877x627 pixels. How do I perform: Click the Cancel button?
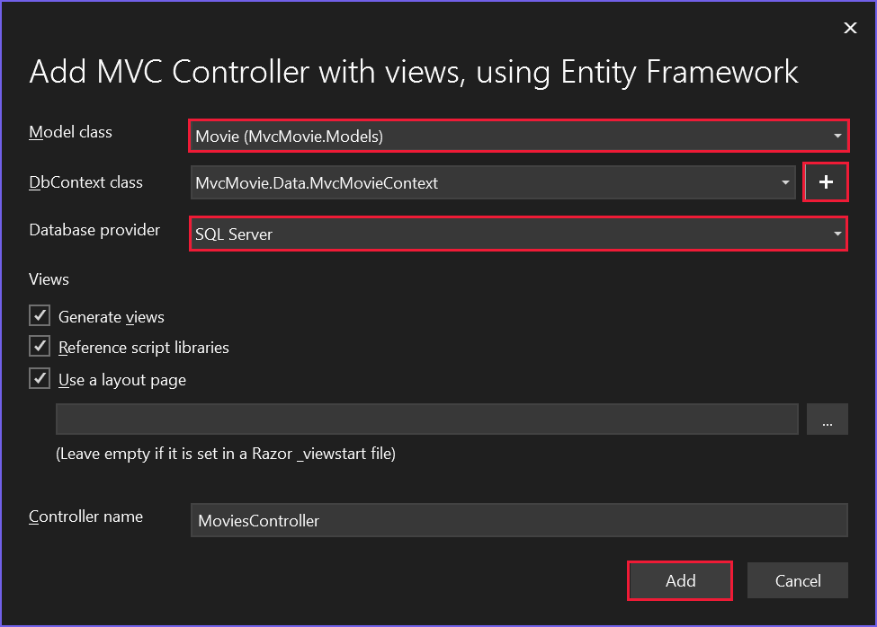pyautogui.click(x=797, y=580)
